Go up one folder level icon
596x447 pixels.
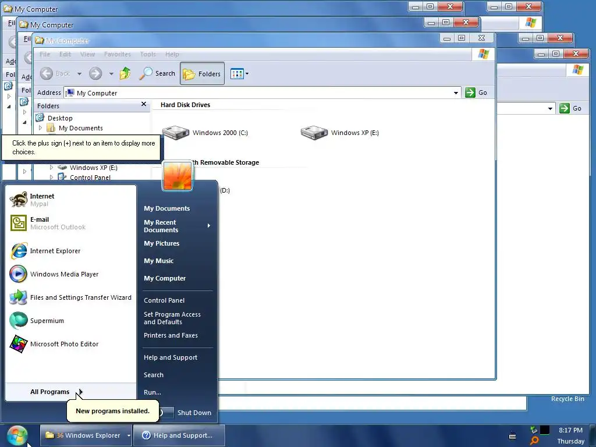125,73
